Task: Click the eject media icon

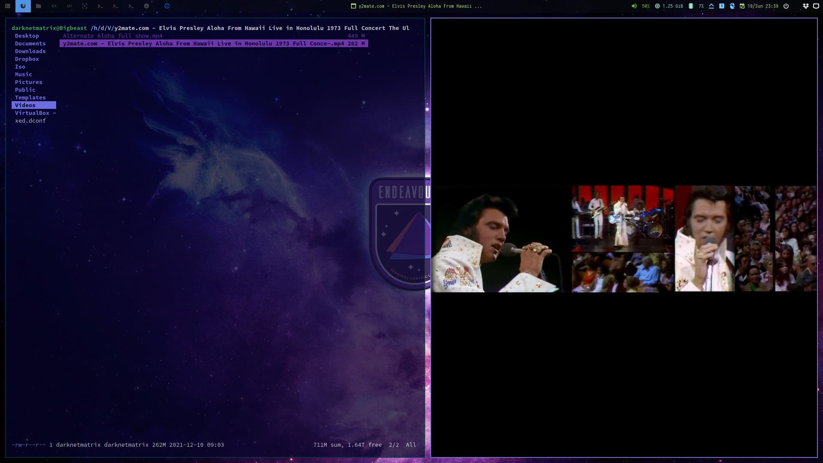Action: [x=712, y=6]
